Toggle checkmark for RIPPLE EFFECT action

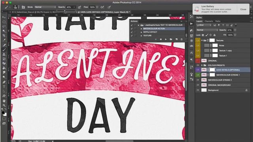point(132,32)
